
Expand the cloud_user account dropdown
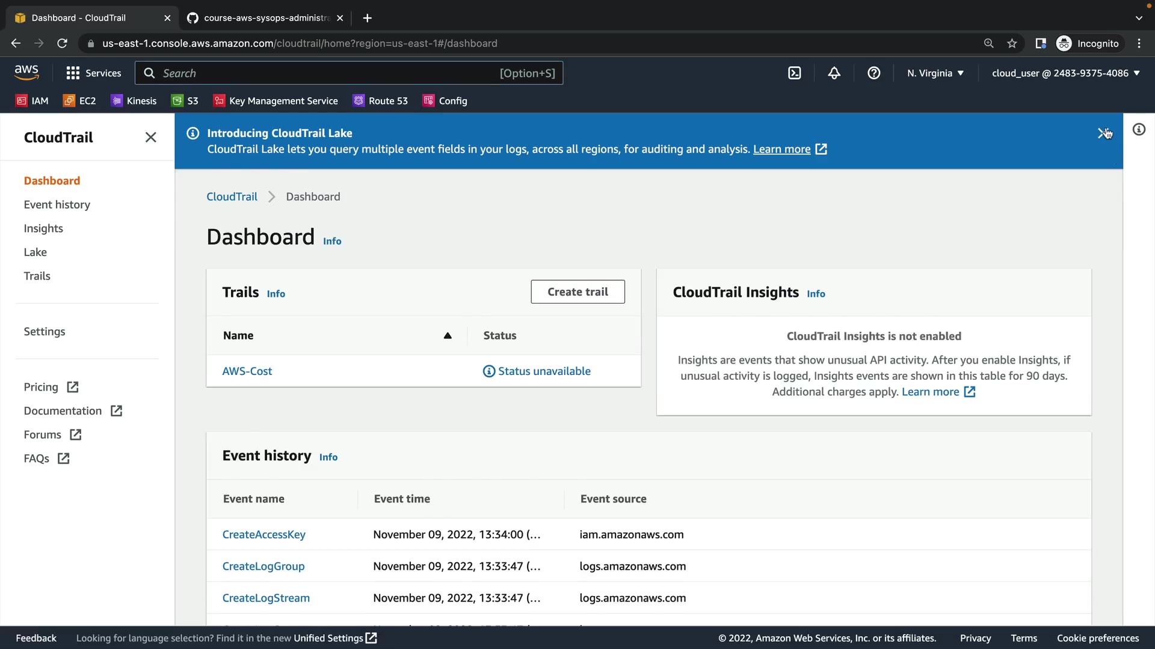pyautogui.click(x=1065, y=73)
